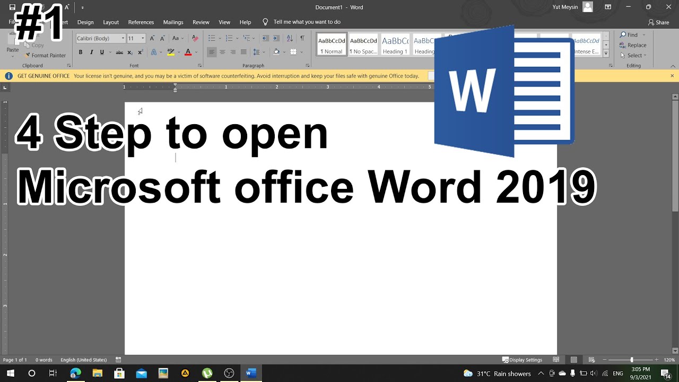The image size is (679, 382).
Task: Expand the Underline style arrow
Action: point(110,52)
